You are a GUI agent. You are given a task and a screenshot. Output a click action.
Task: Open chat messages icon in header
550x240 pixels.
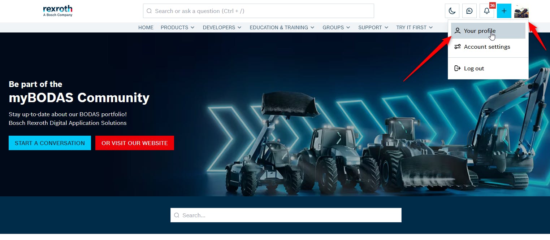(469, 11)
